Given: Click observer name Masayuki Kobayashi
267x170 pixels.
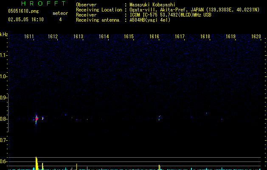Looking at the screenshot, I should tap(152, 5).
